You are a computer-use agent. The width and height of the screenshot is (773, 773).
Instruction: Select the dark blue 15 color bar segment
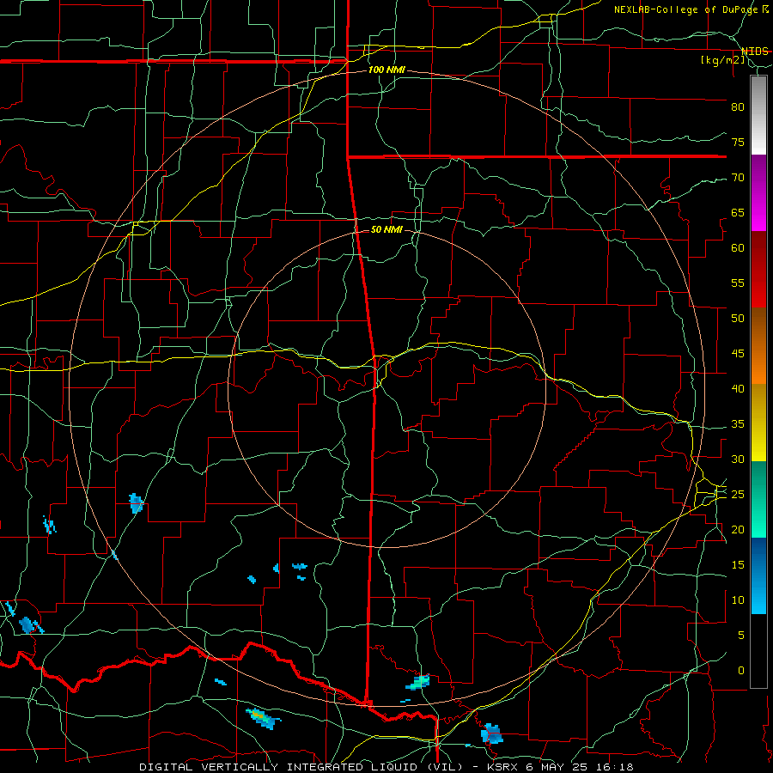[758, 557]
